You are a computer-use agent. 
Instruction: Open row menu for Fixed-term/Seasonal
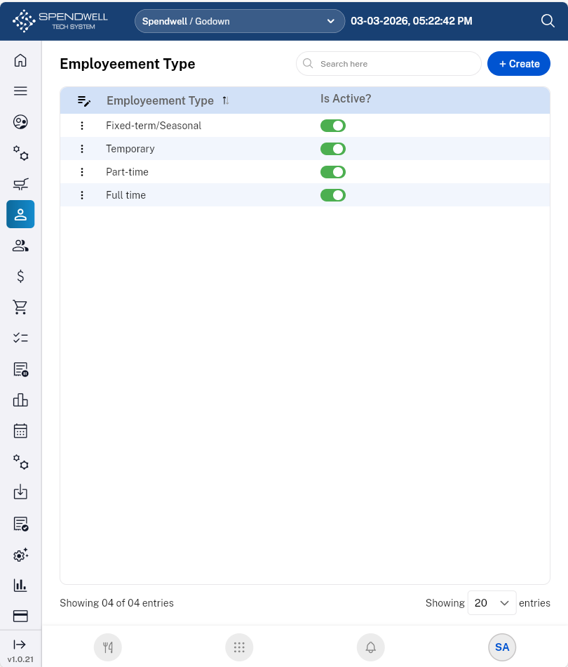tap(82, 126)
